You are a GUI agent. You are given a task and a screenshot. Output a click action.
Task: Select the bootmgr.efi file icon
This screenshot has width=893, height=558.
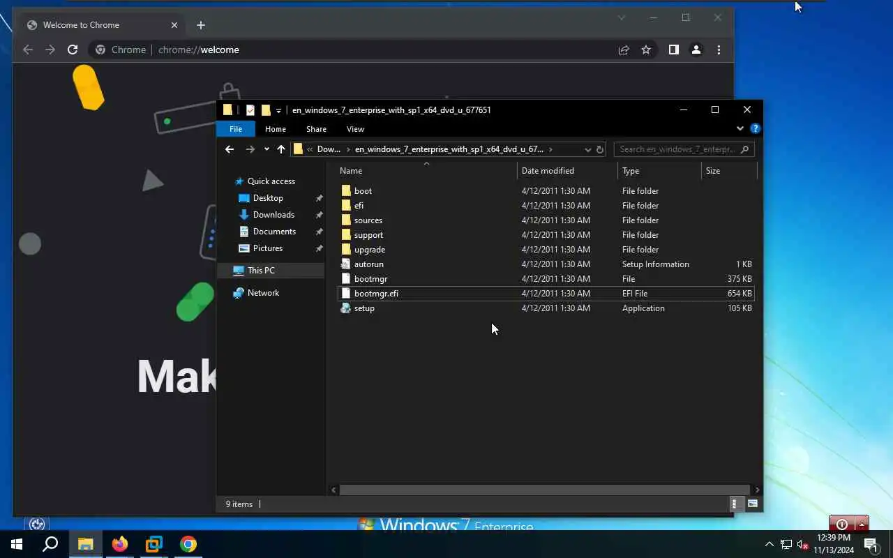pos(346,293)
